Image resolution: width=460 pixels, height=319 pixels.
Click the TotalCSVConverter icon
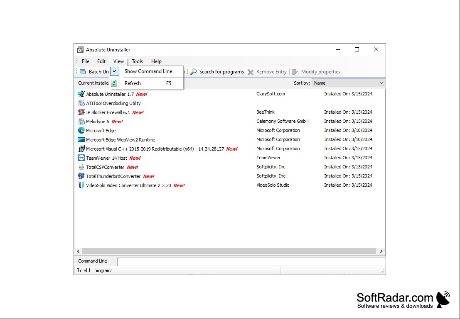coord(81,167)
